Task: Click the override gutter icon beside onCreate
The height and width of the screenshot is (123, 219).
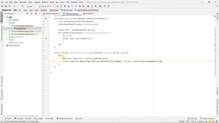Action: [46, 18]
